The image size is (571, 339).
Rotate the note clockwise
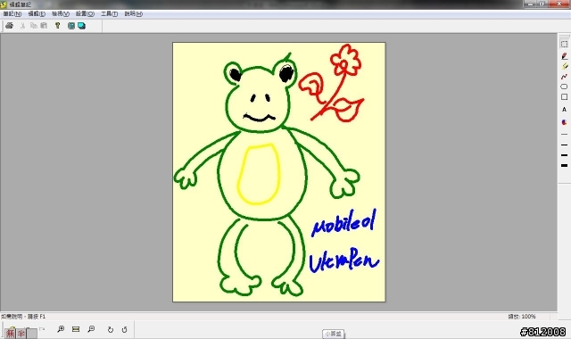[111, 329]
